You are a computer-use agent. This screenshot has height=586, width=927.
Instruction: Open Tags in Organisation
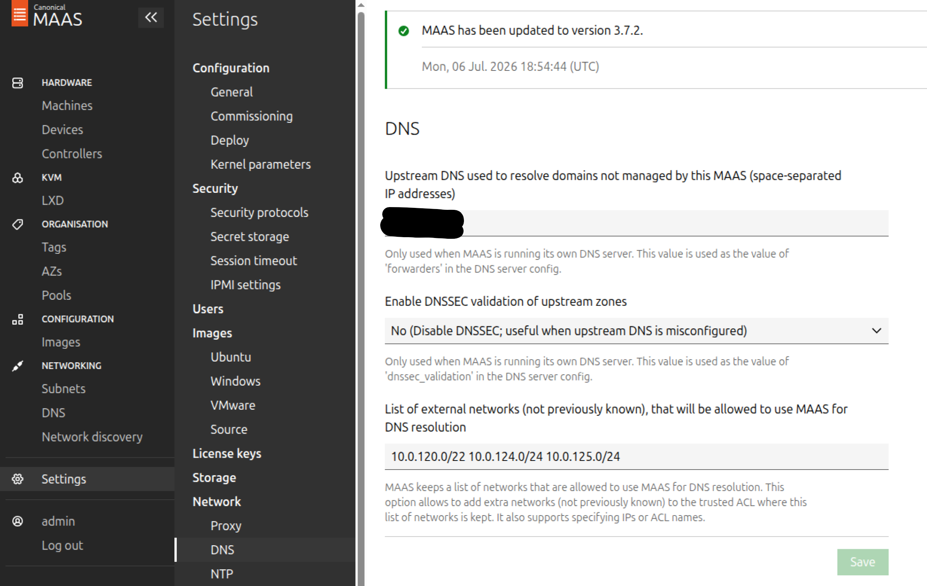tap(54, 247)
